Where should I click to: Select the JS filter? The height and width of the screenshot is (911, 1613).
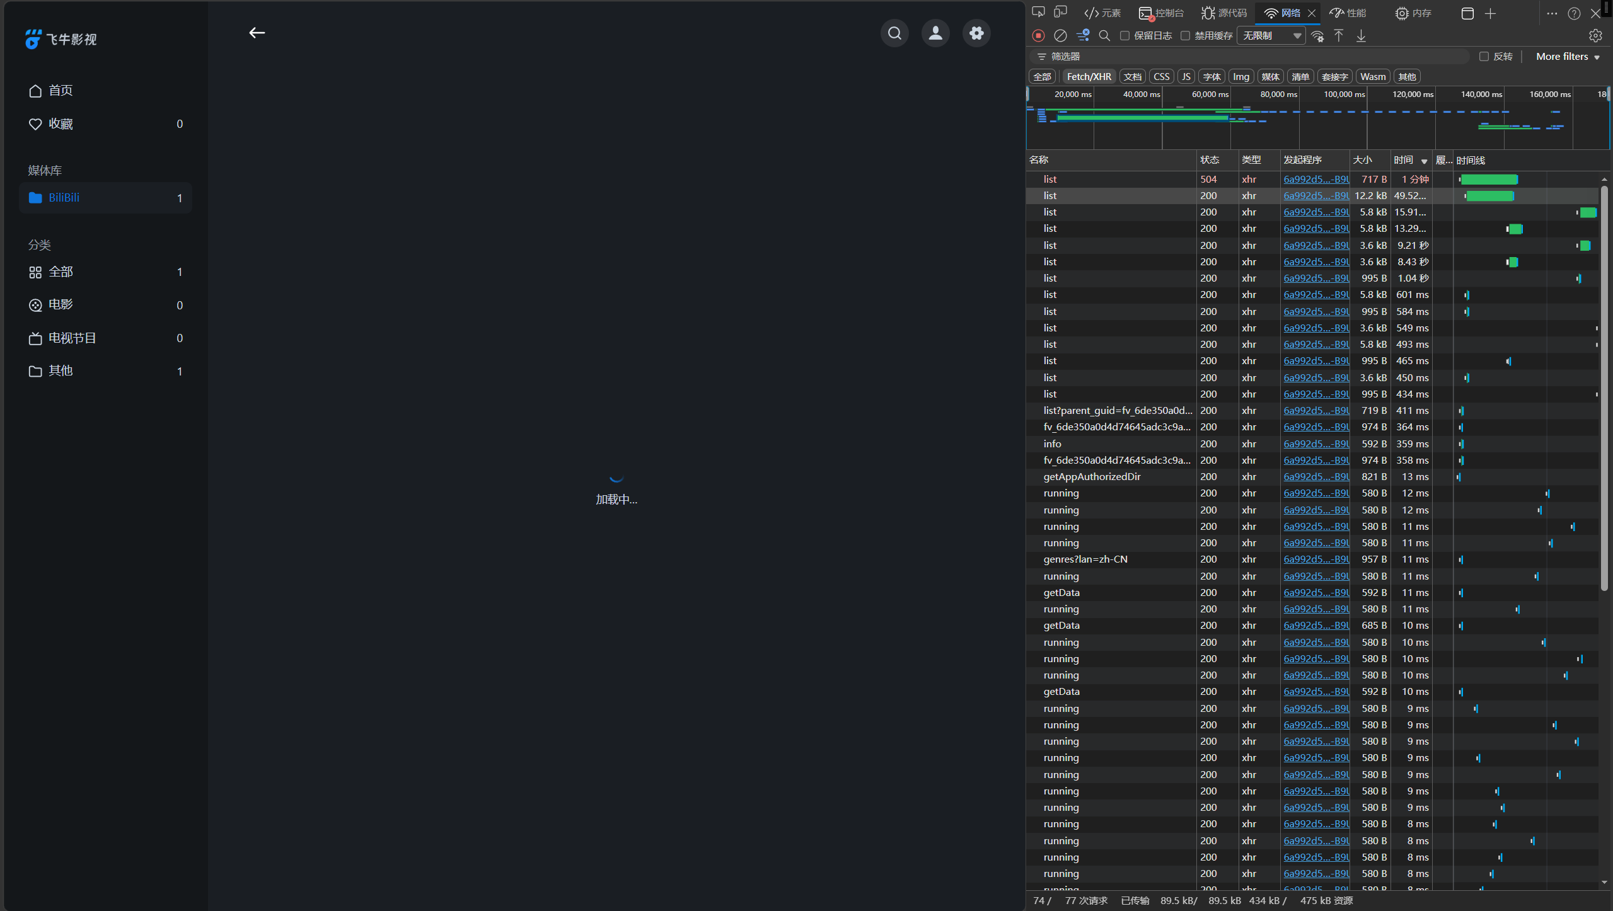1186,77
